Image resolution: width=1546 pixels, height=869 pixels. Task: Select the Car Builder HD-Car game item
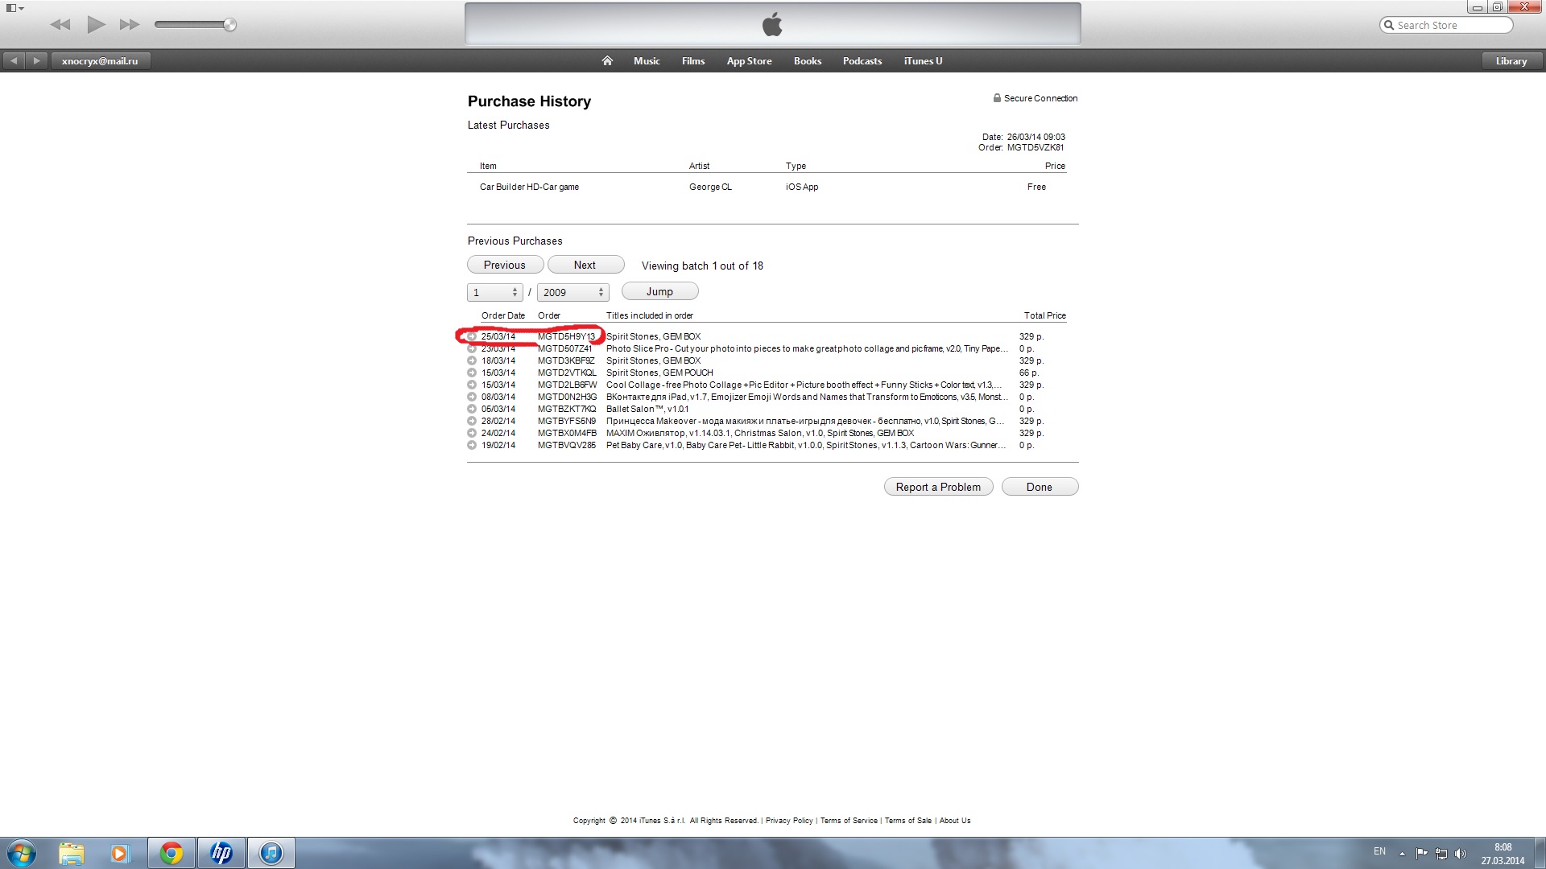[529, 187]
